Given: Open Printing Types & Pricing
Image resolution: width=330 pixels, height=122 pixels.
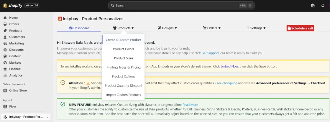Looking at the screenshot, I should 123,67.
